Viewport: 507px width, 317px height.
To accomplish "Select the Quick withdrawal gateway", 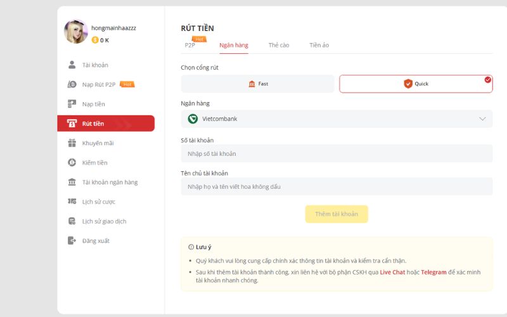I will [x=416, y=84].
